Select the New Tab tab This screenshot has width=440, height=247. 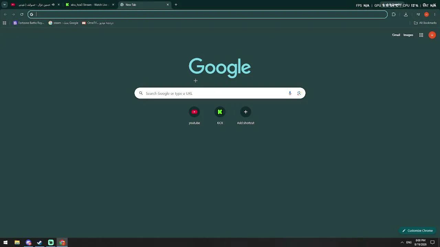(144, 5)
